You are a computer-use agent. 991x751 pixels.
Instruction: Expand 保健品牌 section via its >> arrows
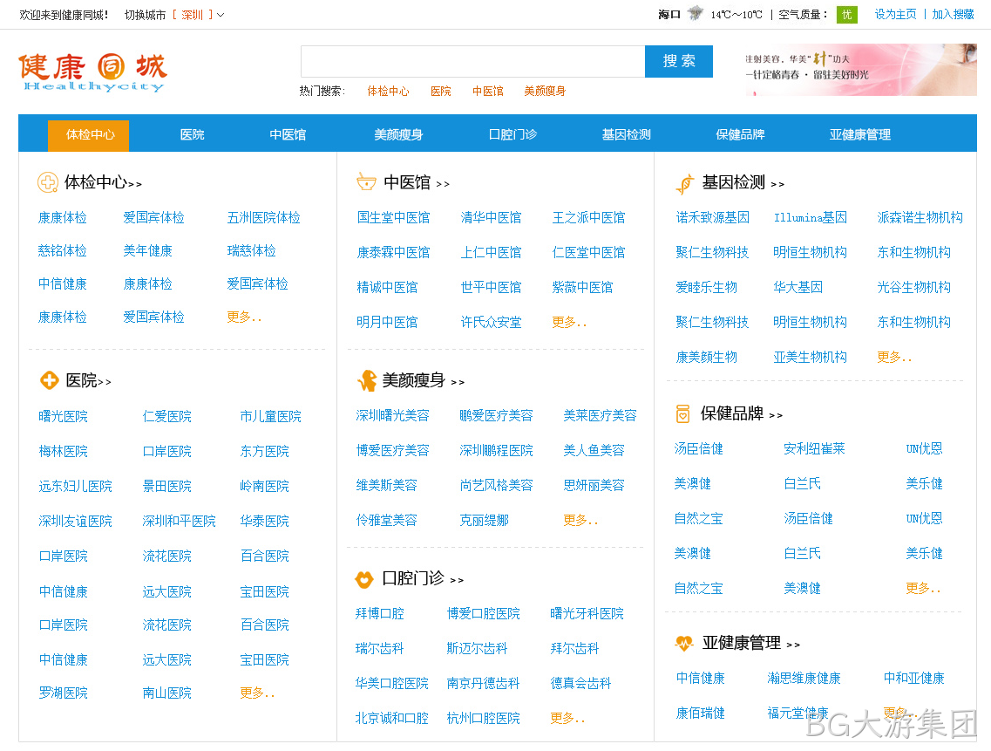pos(776,416)
